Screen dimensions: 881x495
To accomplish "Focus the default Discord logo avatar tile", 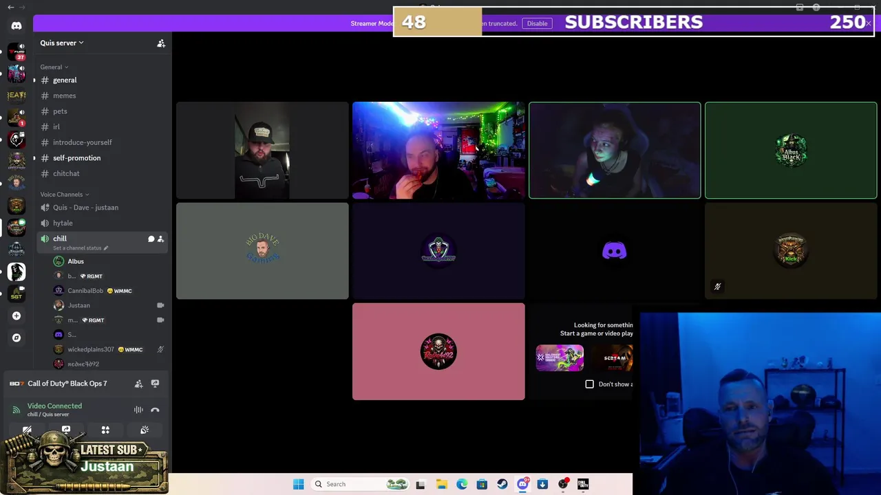I will (x=615, y=251).
